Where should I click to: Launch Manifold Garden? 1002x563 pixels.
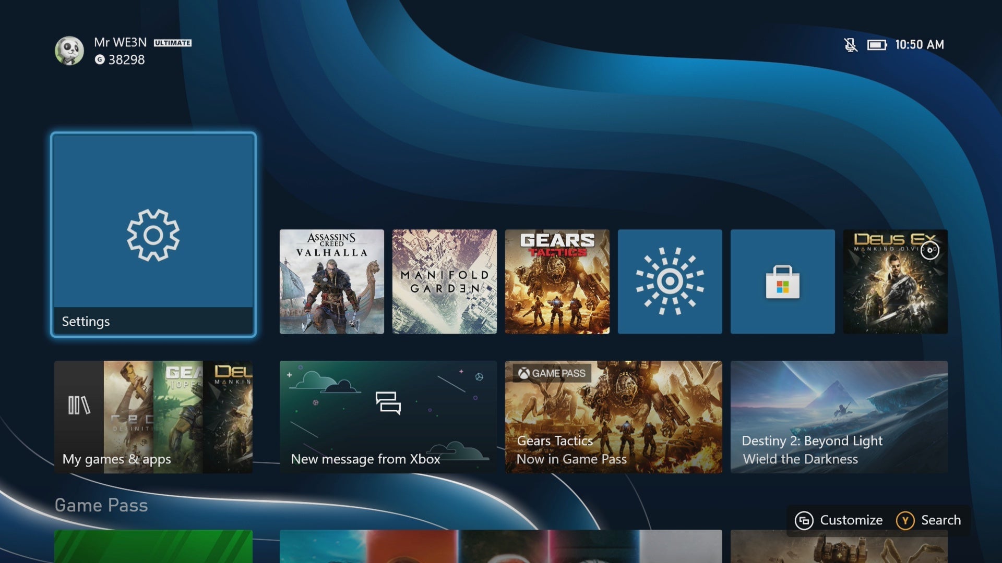tap(444, 281)
